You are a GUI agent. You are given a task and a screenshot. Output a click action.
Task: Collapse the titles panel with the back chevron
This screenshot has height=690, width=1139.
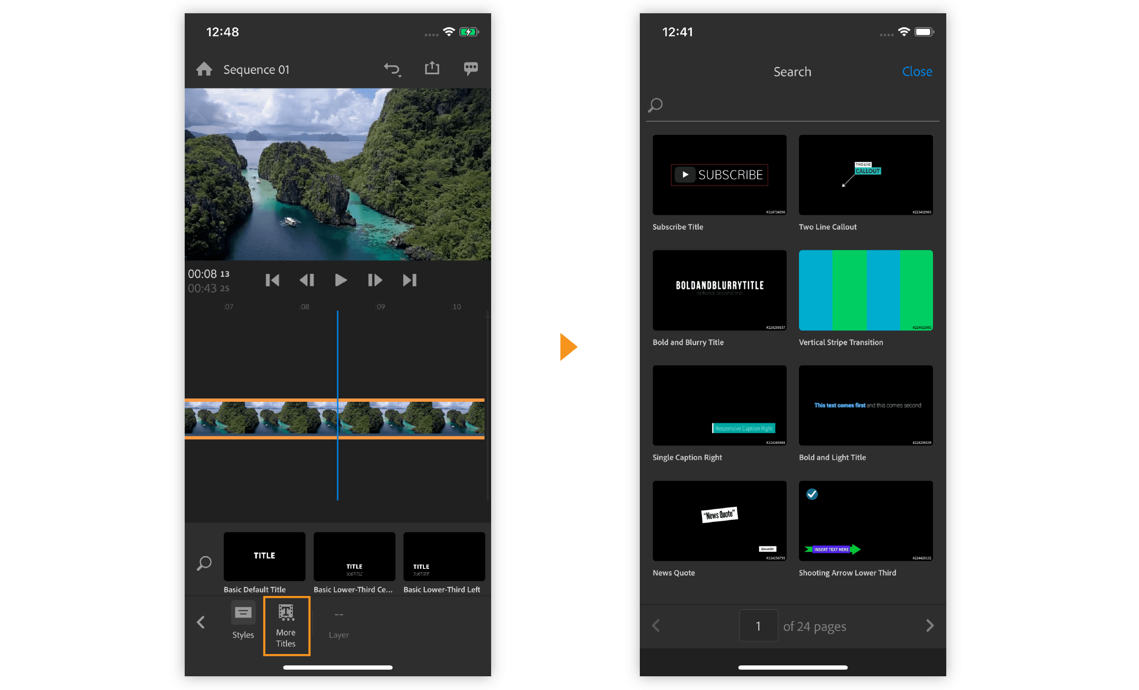pyautogui.click(x=200, y=622)
